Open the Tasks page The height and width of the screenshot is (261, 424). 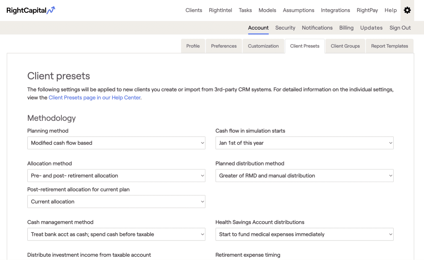click(245, 10)
